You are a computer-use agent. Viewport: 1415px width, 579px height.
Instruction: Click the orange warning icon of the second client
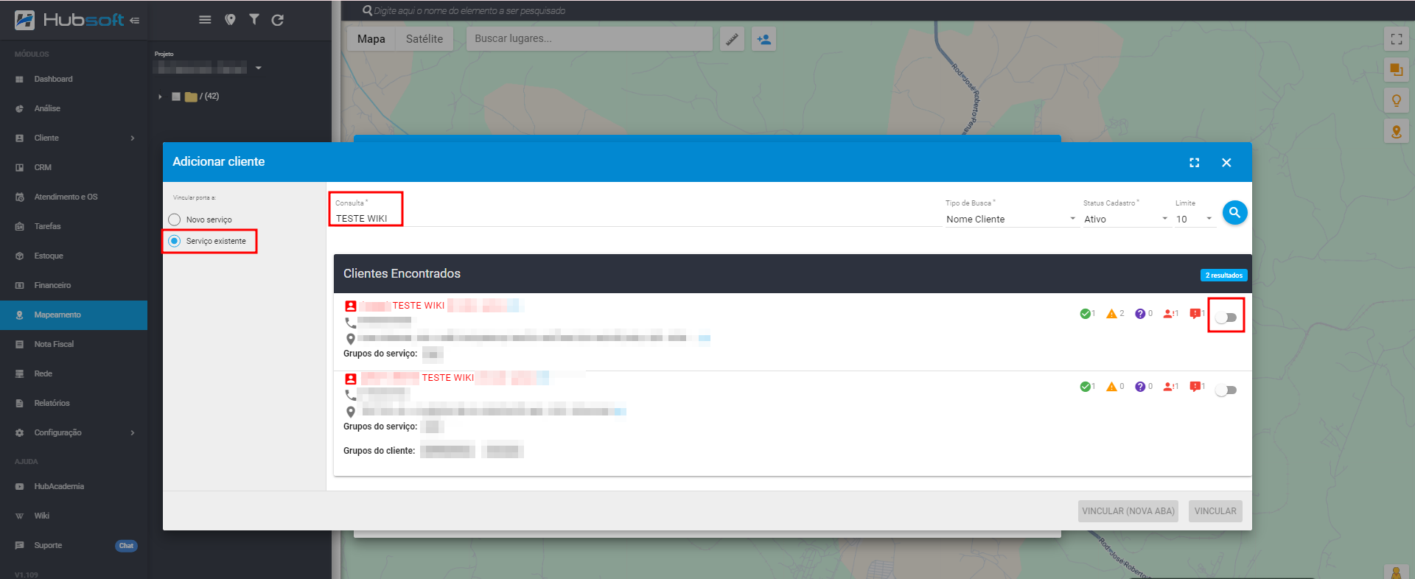point(1111,387)
